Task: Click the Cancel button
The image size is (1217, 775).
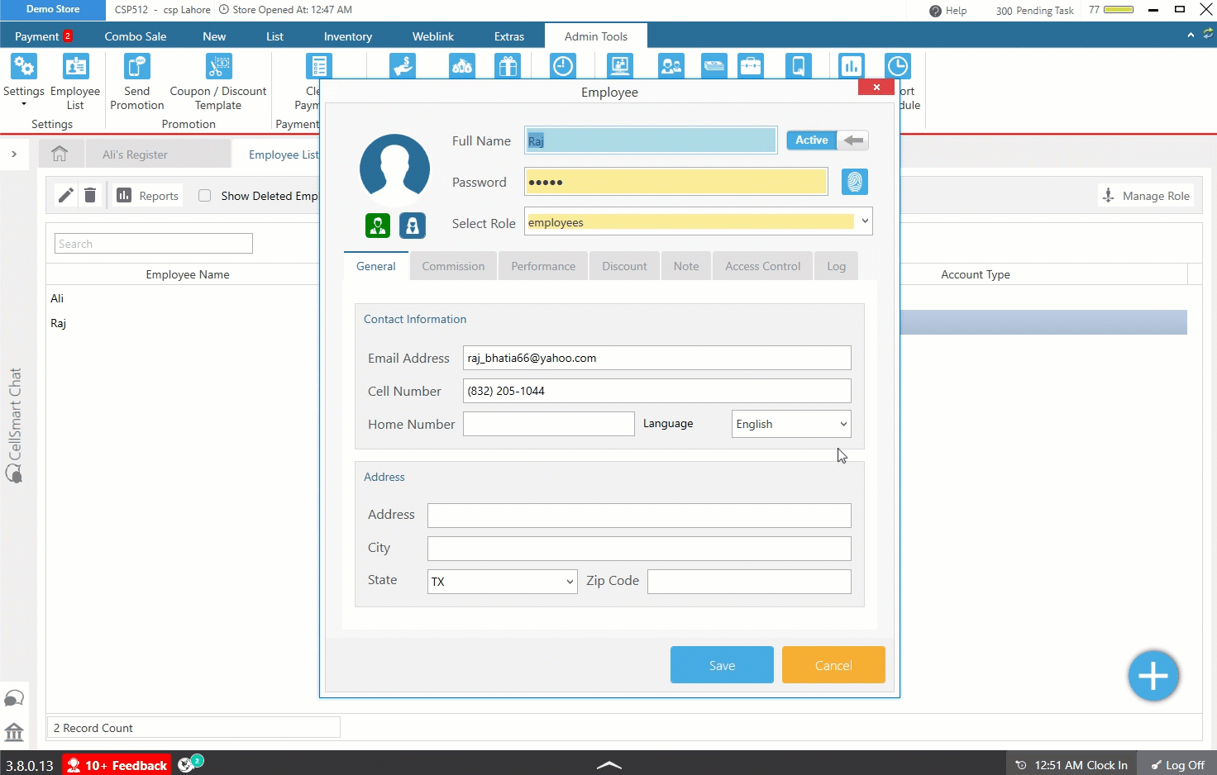Action: click(833, 665)
